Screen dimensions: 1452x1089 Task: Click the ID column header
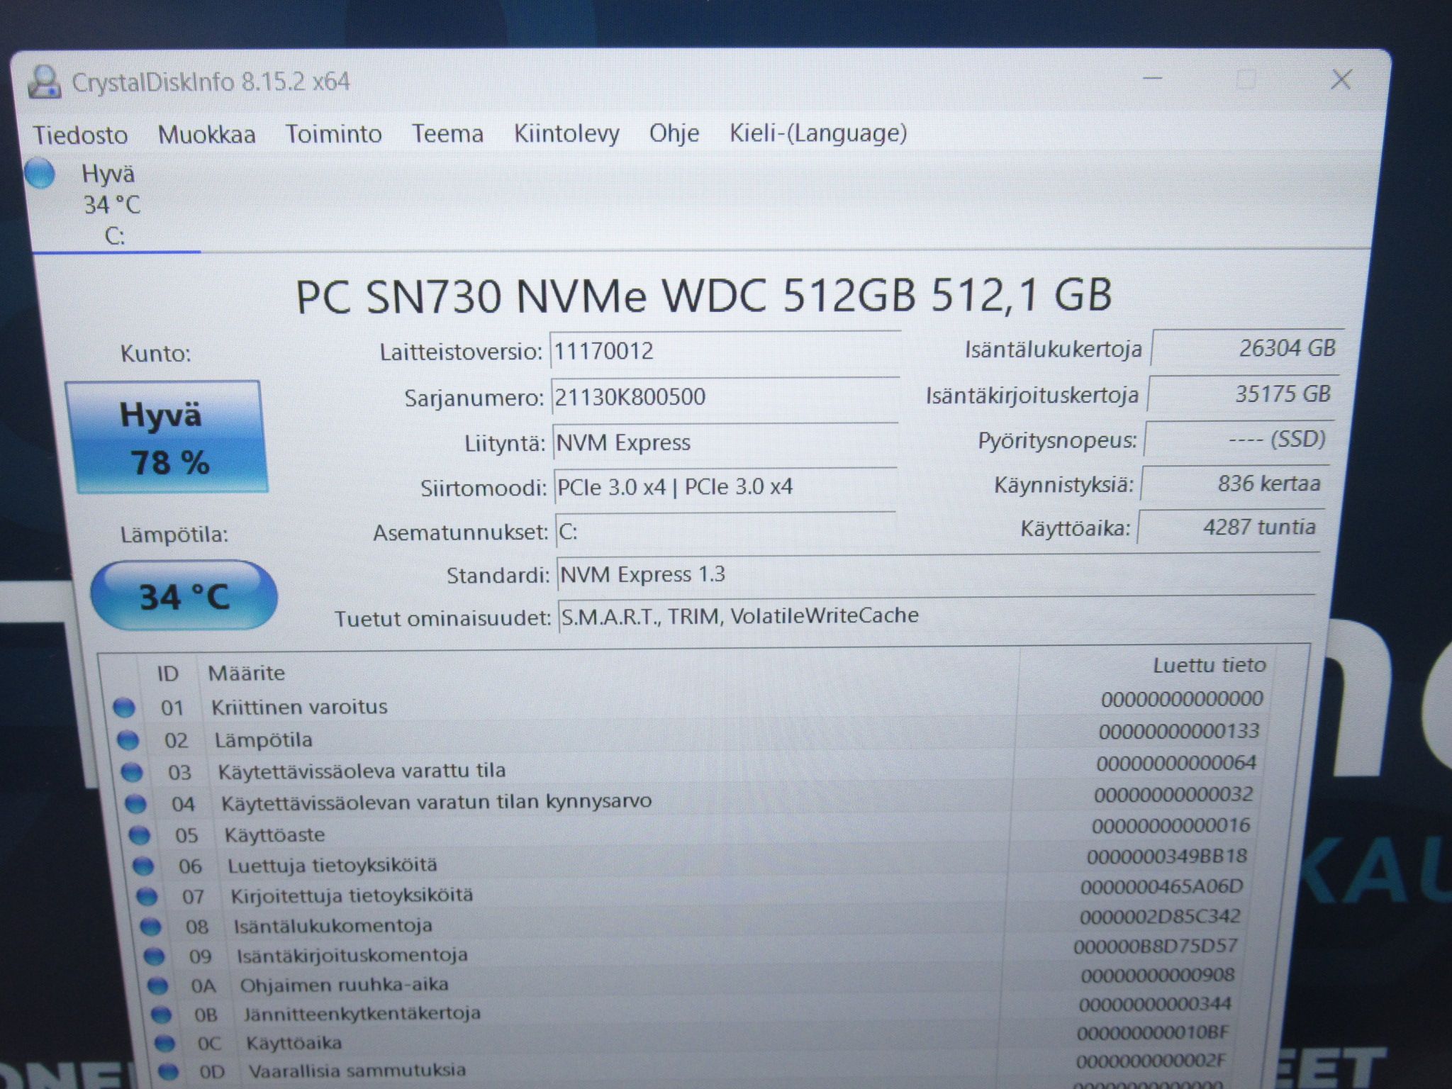(168, 674)
